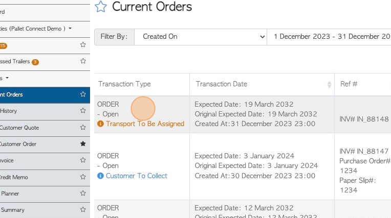Click the star icon next to Planner
Viewport: 391px width, 218px height.
(x=83, y=193)
